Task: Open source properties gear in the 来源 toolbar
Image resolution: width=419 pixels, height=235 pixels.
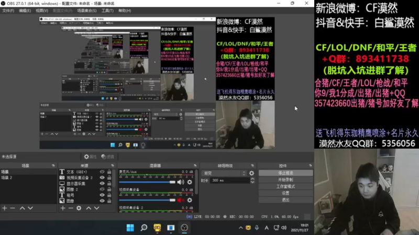Action: click(79, 208)
